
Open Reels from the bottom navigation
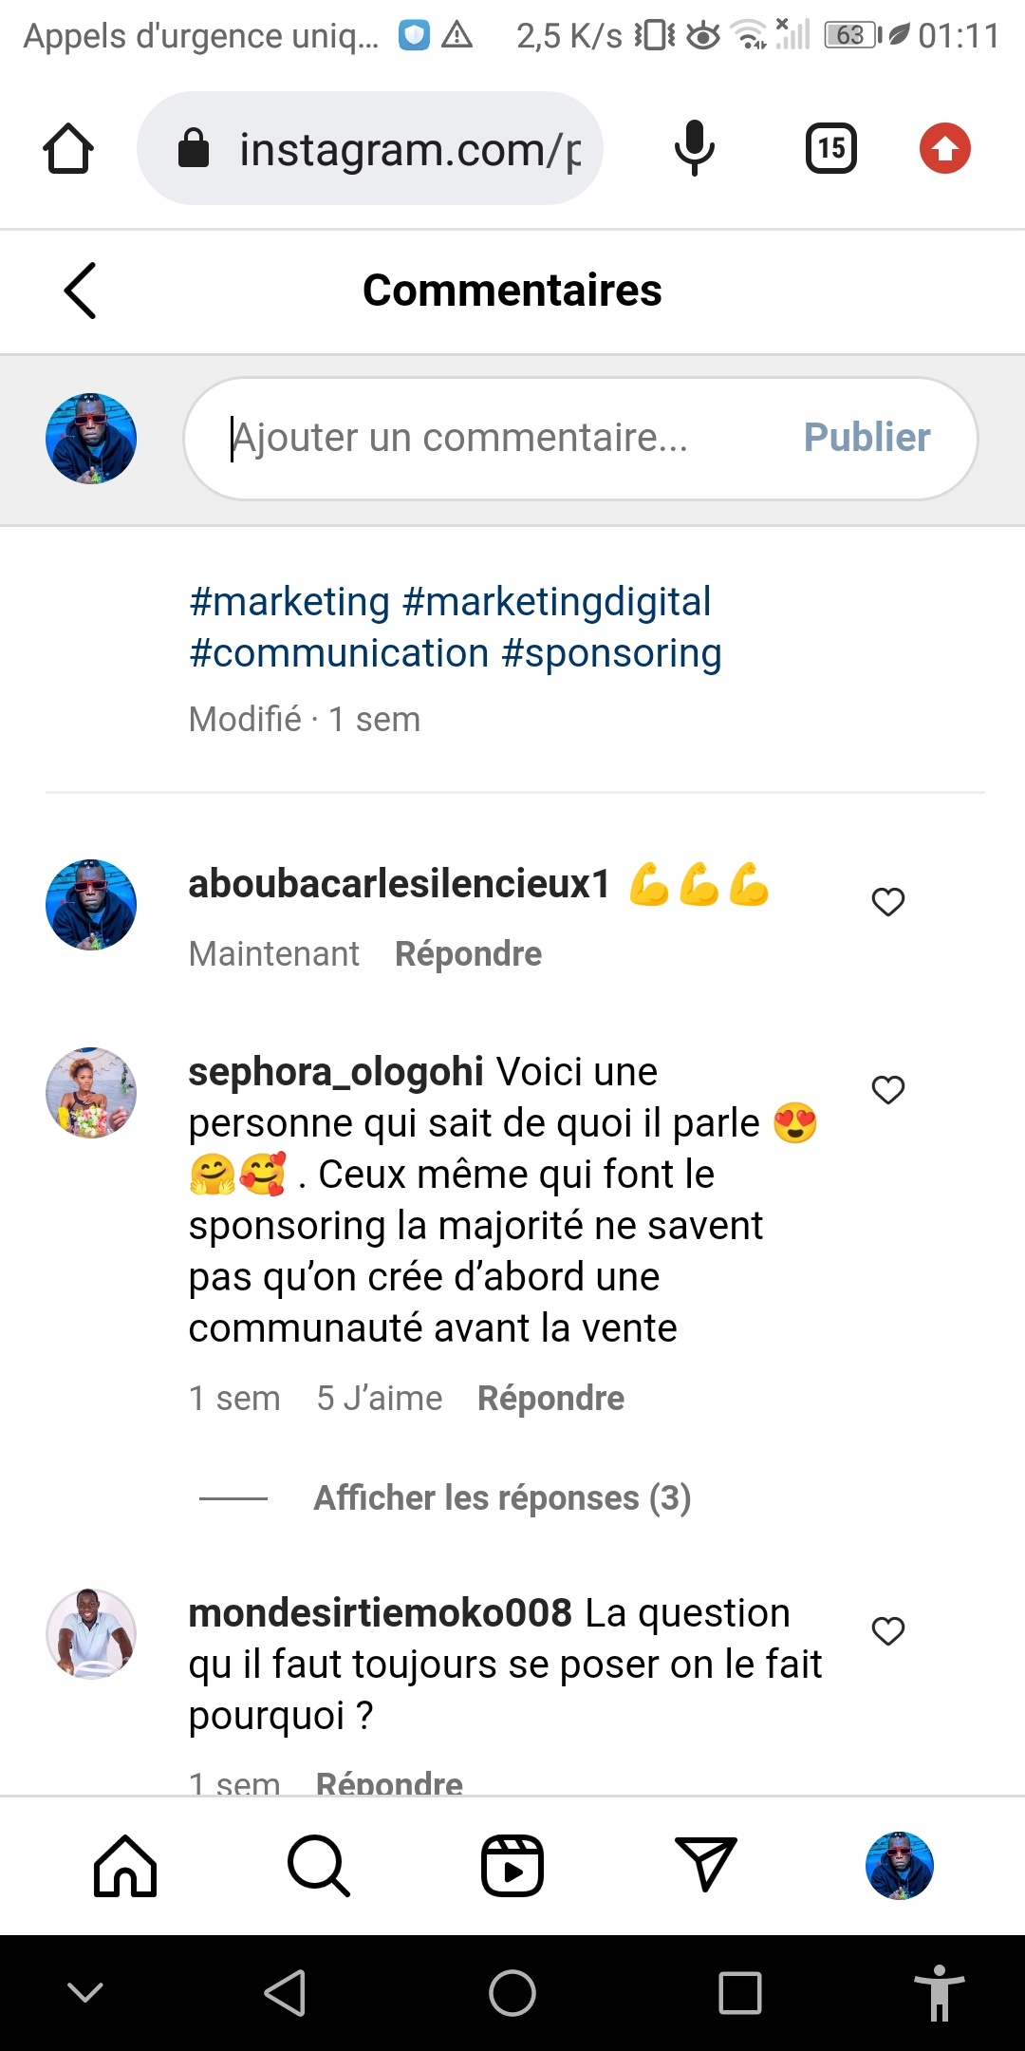(x=512, y=1866)
